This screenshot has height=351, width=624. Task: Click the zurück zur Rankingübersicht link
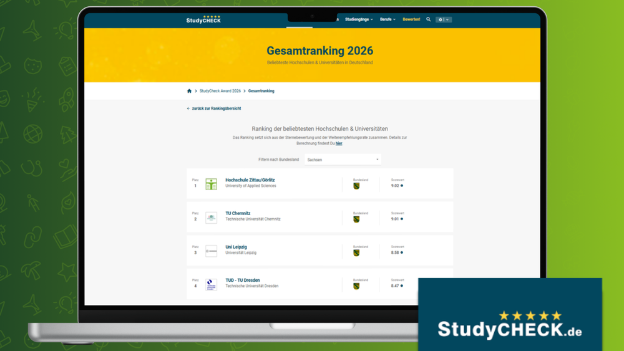214,108
